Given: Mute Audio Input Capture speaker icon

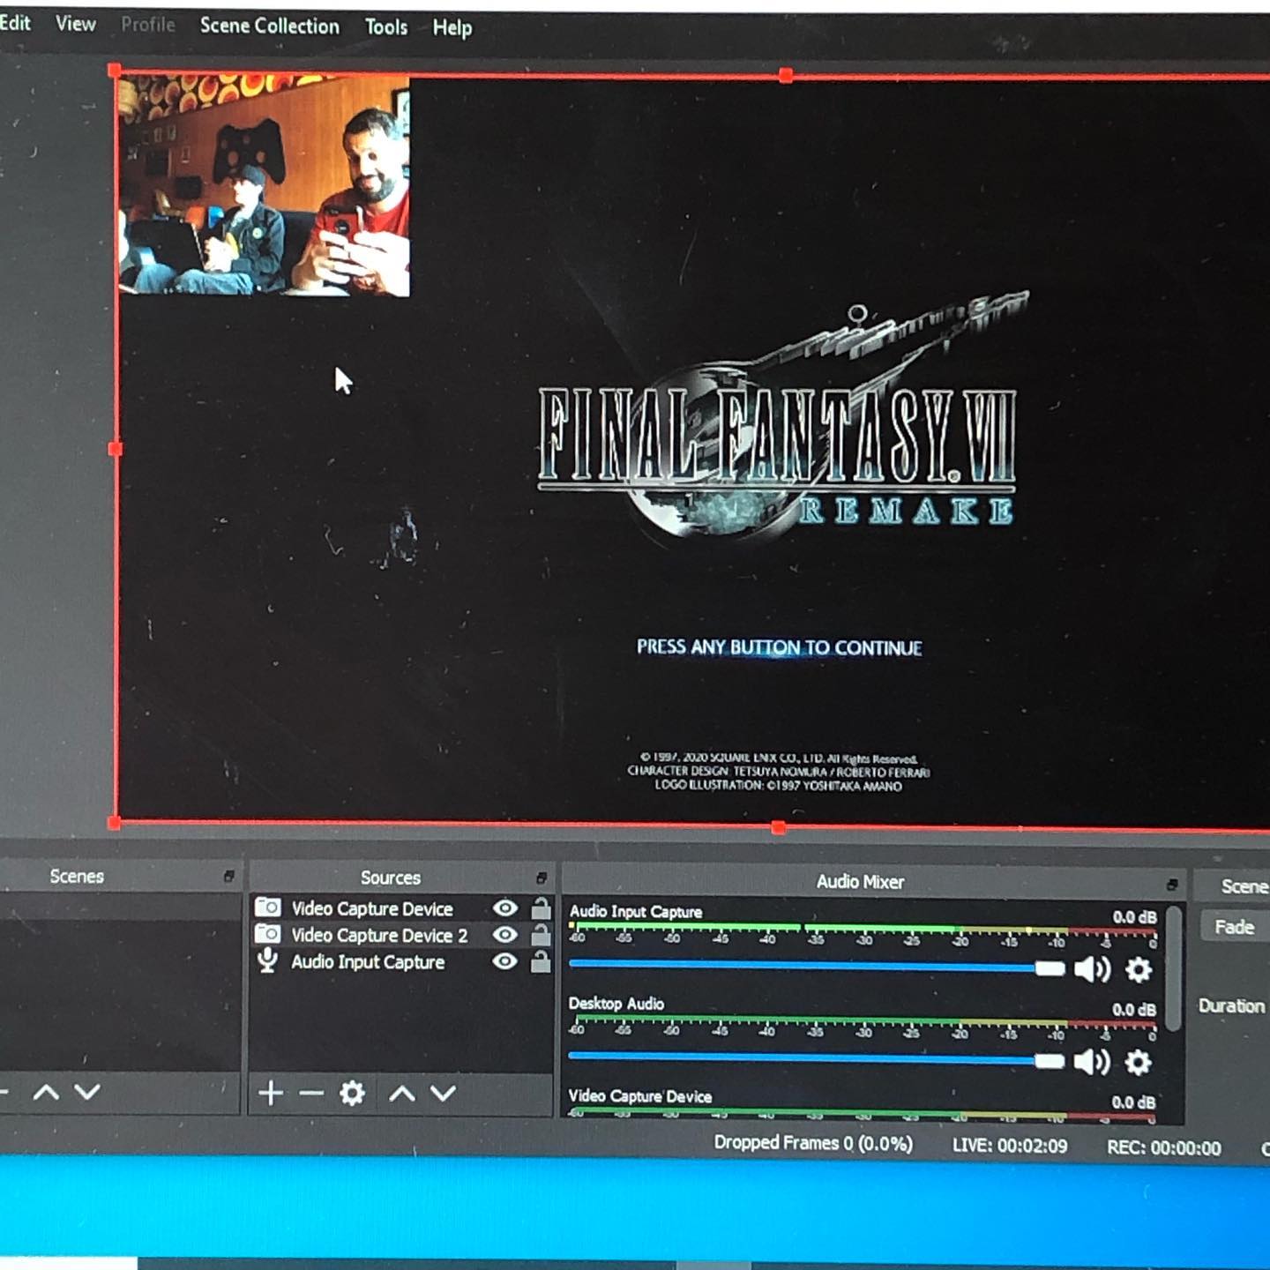Looking at the screenshot, I should pos(1093,969).
